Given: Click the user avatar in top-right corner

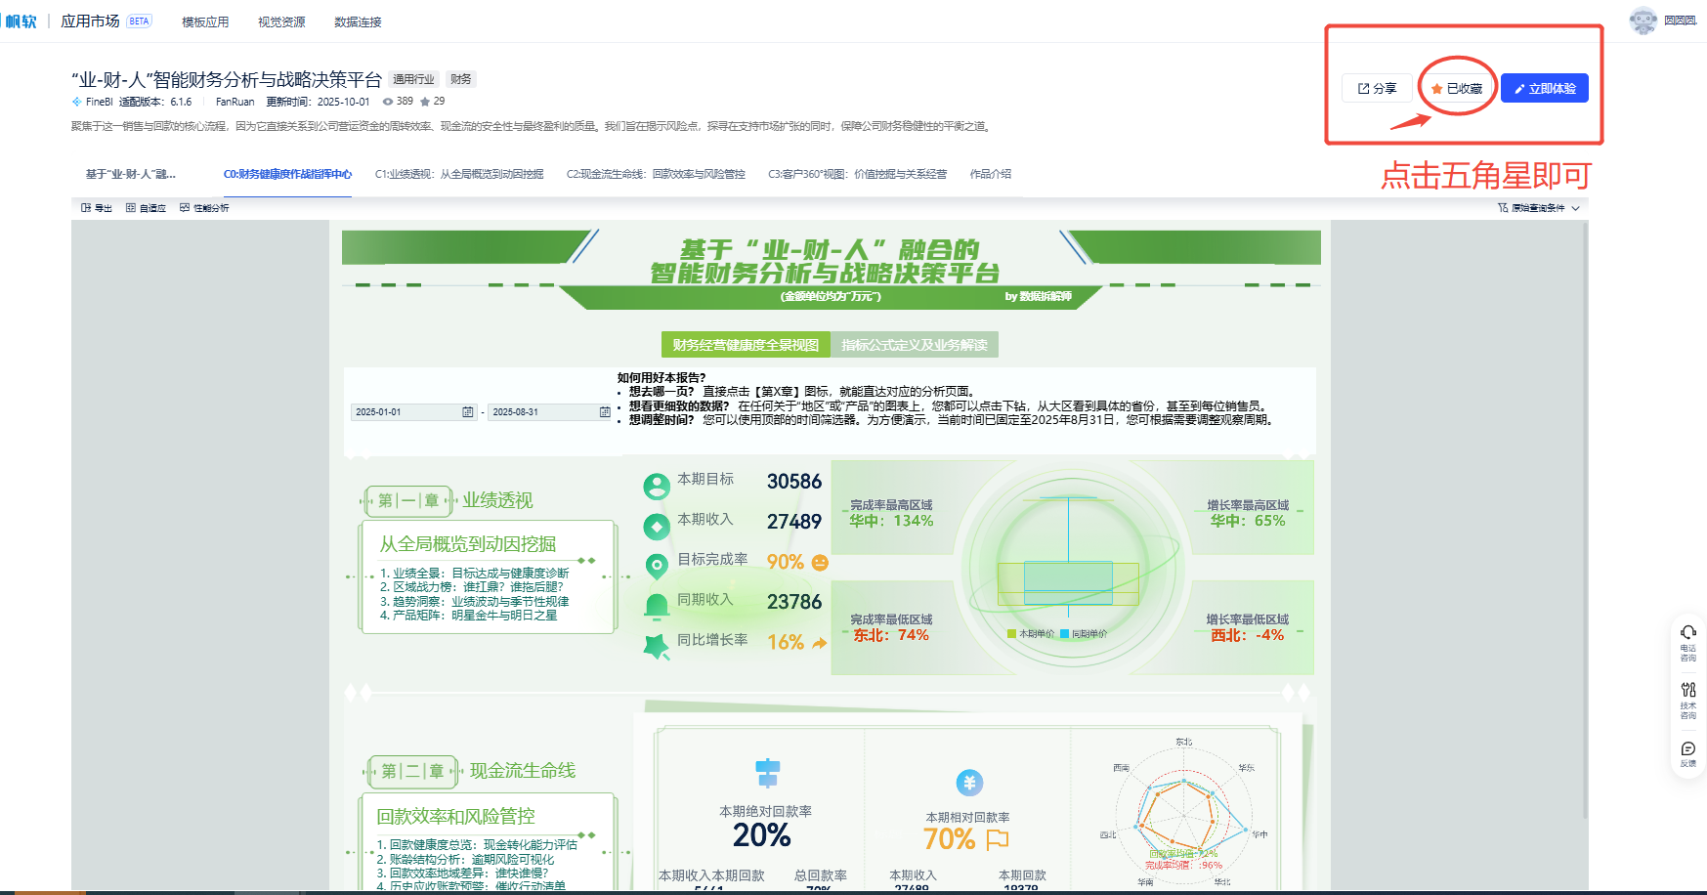Looking at the screenshot, I should [x=1643, y=21].
